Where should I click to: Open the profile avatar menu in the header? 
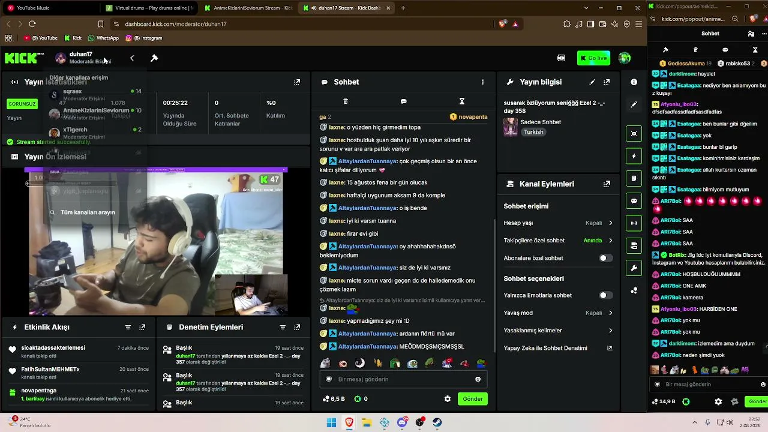point(625,58)
